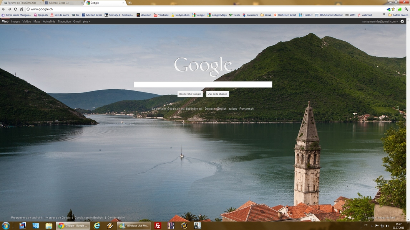This screenshot has height=230, width=410.
Task: Open the Swisscom bookmark
Action: point(250,15)
